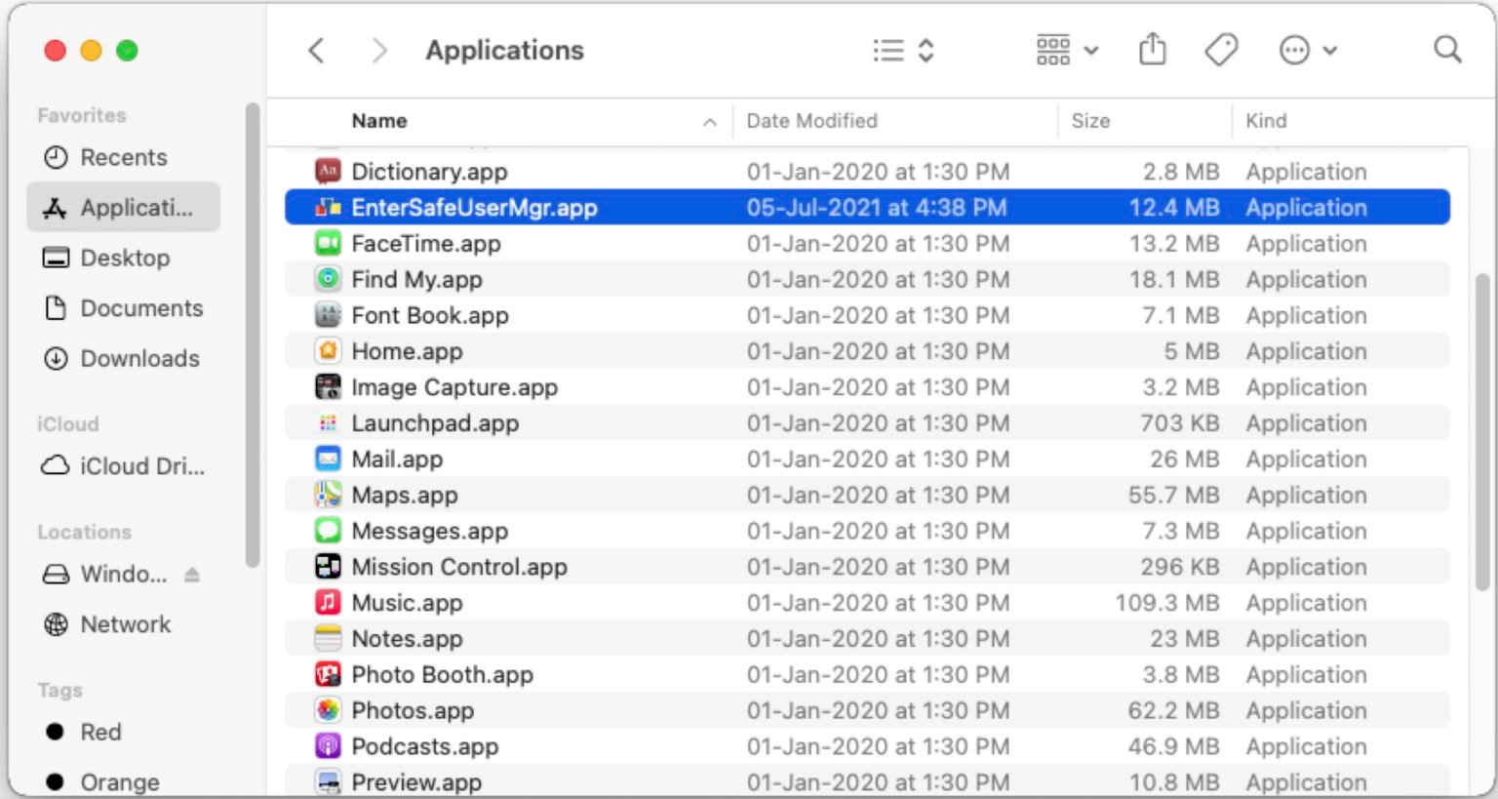The image size is (1498, 799).
Task: Select the Font Book.app file name
Action: pyautogui.click(x=430, y=315)
